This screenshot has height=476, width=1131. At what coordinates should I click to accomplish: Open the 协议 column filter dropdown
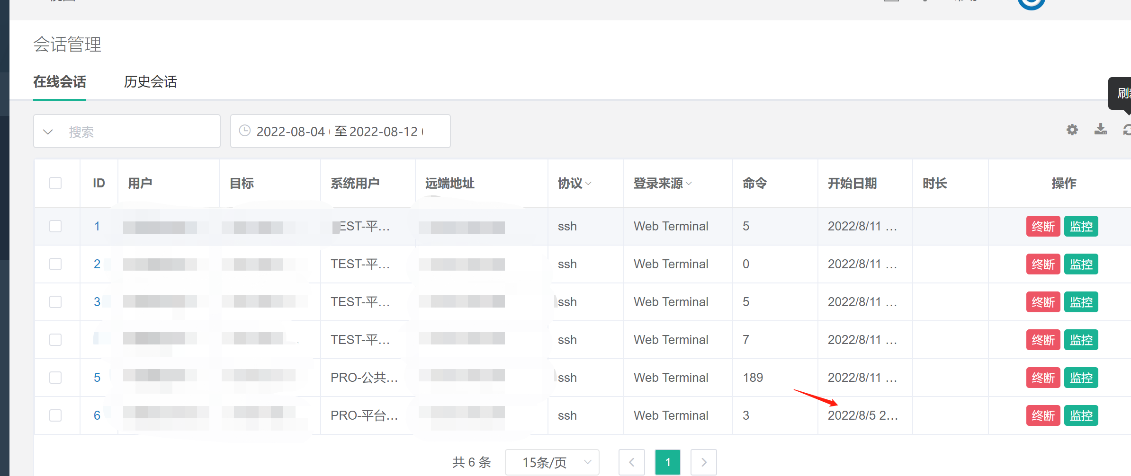tap(588, 184)
